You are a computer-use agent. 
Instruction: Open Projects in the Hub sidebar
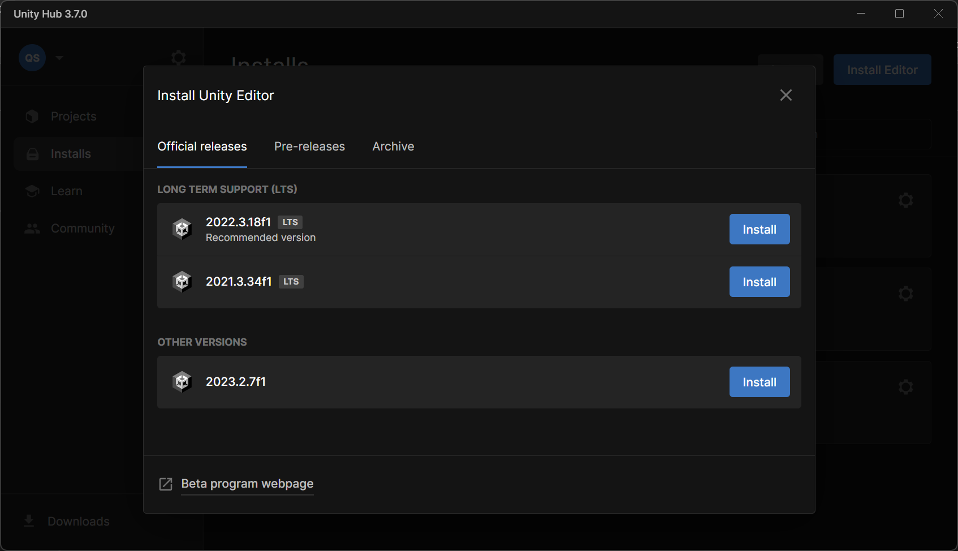pyautogui.click(x=74, y=117)
